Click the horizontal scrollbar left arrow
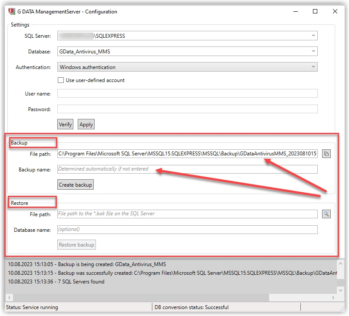Viewport: 349px width, 316px height. (x=10, y=297)
